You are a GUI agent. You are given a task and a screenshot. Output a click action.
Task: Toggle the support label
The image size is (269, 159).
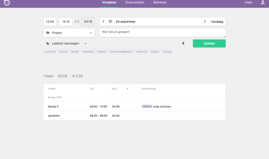155,51
